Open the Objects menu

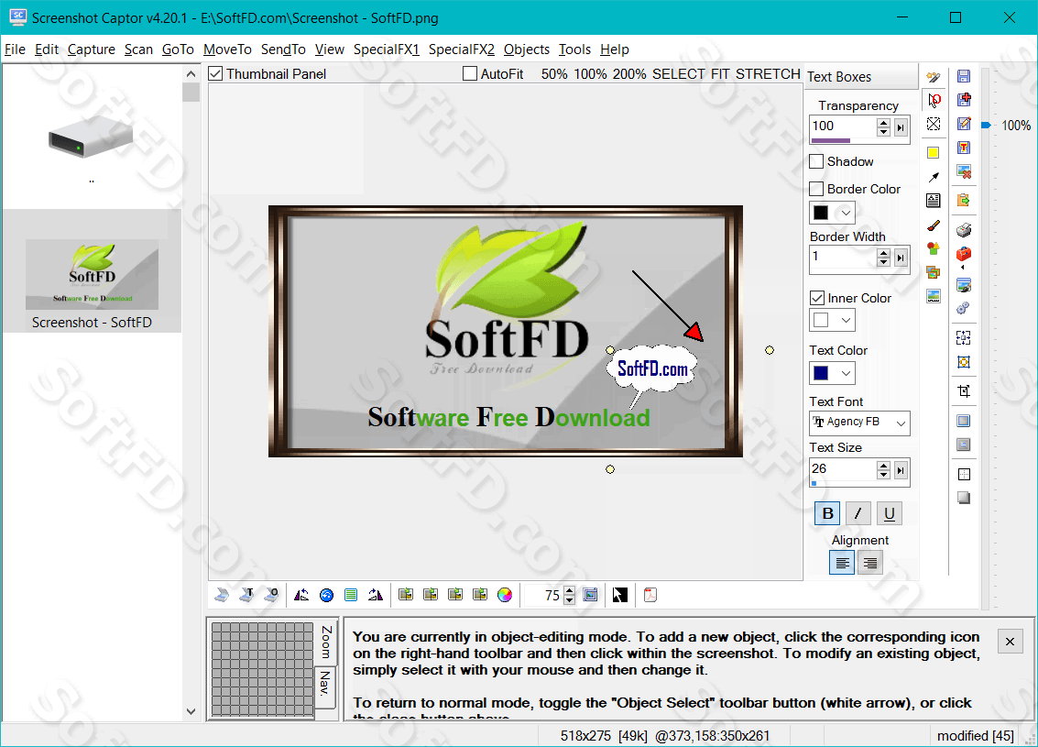click(x=526, y=49)
